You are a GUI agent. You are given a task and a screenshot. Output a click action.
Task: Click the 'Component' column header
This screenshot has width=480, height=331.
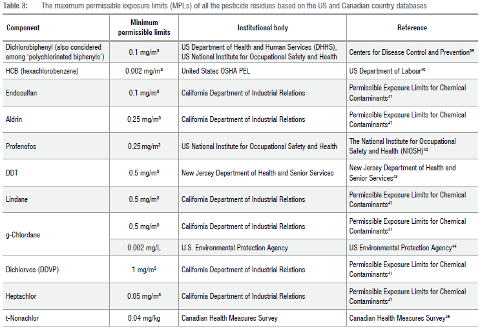22,28
